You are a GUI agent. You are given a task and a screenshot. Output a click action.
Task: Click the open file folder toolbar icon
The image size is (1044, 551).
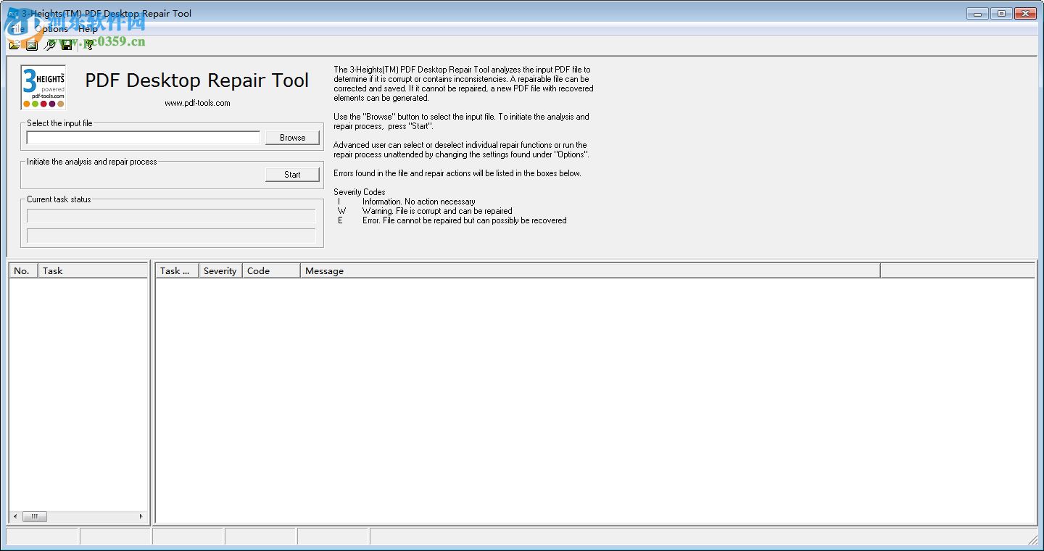click(x=14, y=45)
